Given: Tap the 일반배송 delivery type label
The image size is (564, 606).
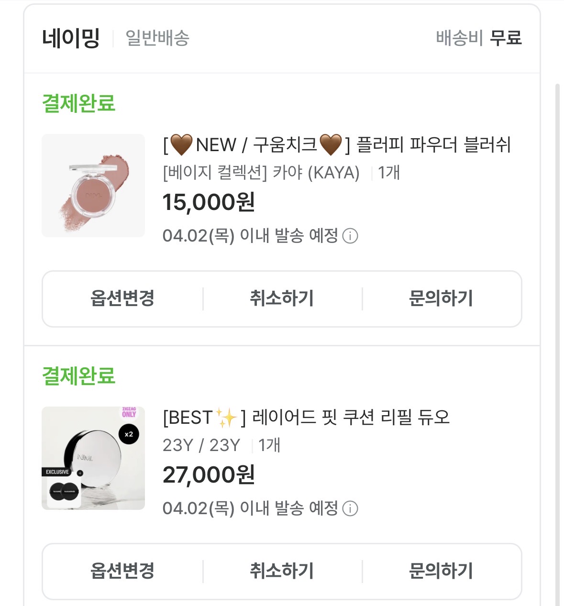Looking at the screenshot, I should [157, 38].
